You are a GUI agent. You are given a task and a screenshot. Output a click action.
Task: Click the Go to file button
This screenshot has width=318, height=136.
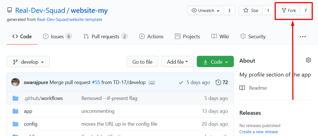pos(142,62)
